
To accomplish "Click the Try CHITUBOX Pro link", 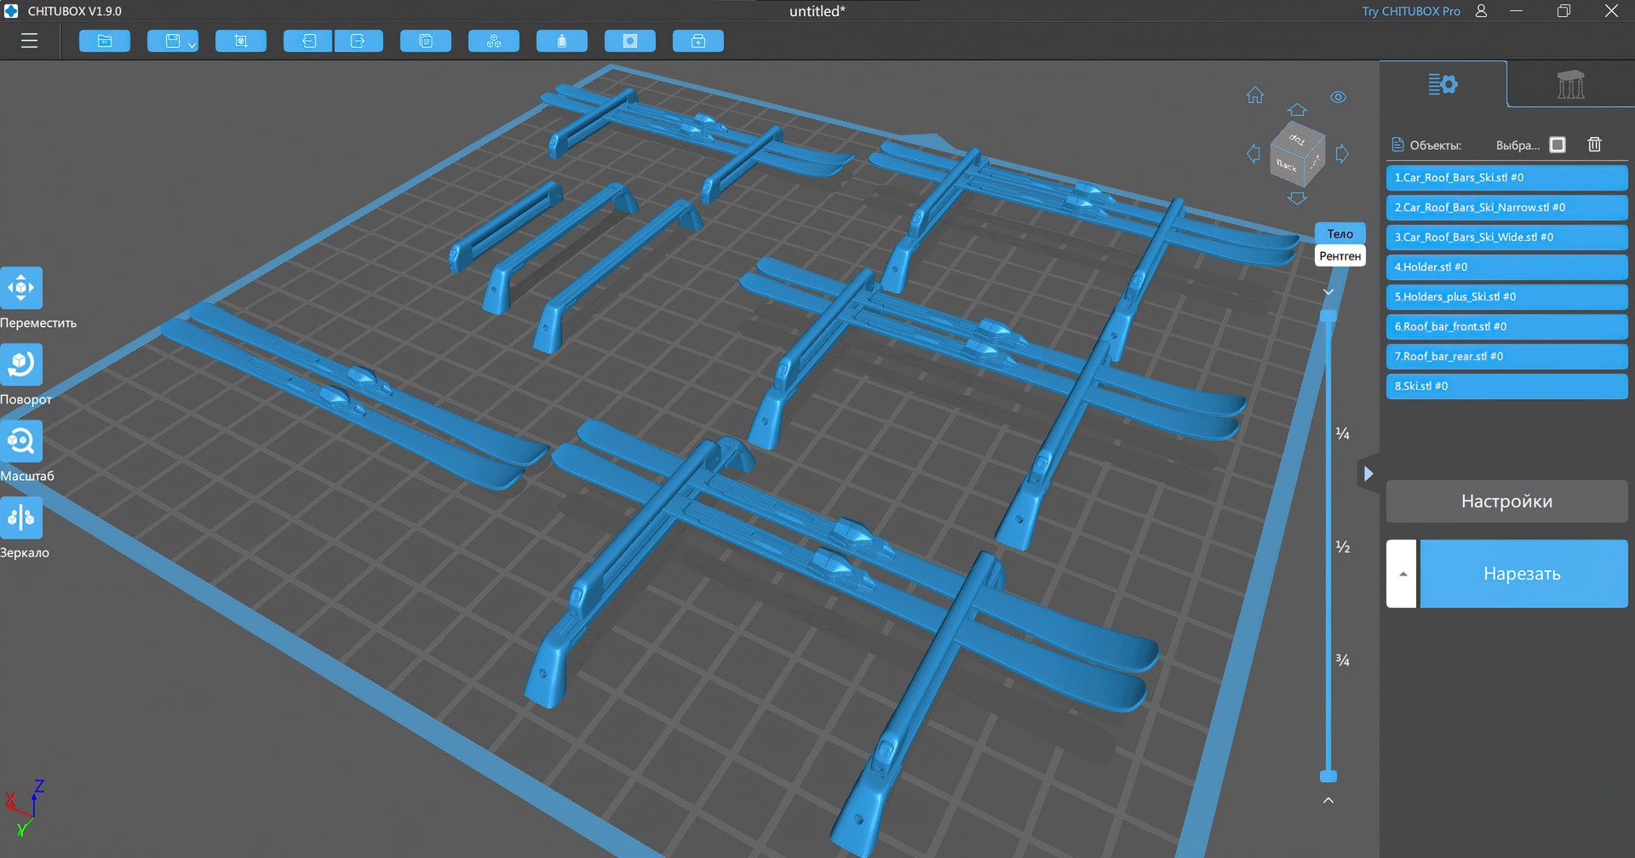I will click(1410, 11).
